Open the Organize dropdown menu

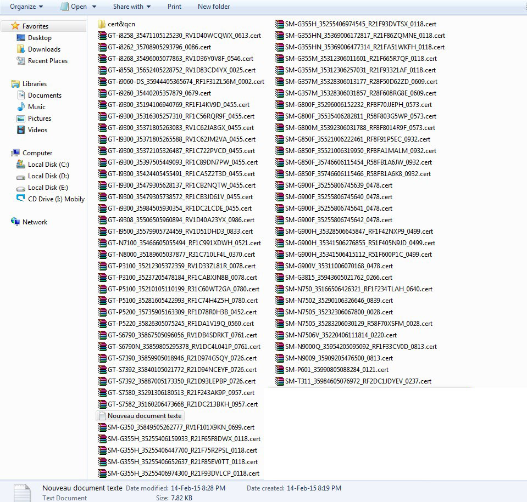(x=26, y=7)
